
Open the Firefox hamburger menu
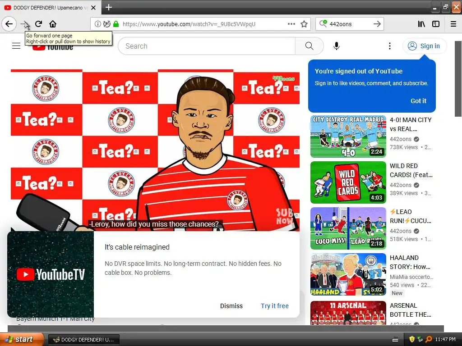pyautogui.click(x=453, y=24)
